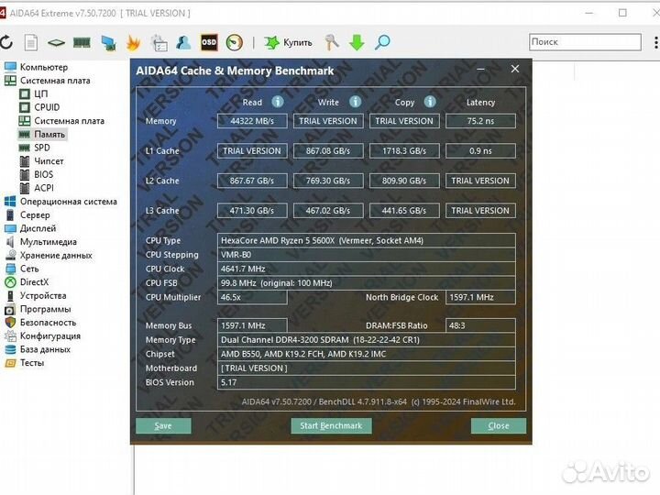Click the network computer toolbar icon

[x=108, y=43]
